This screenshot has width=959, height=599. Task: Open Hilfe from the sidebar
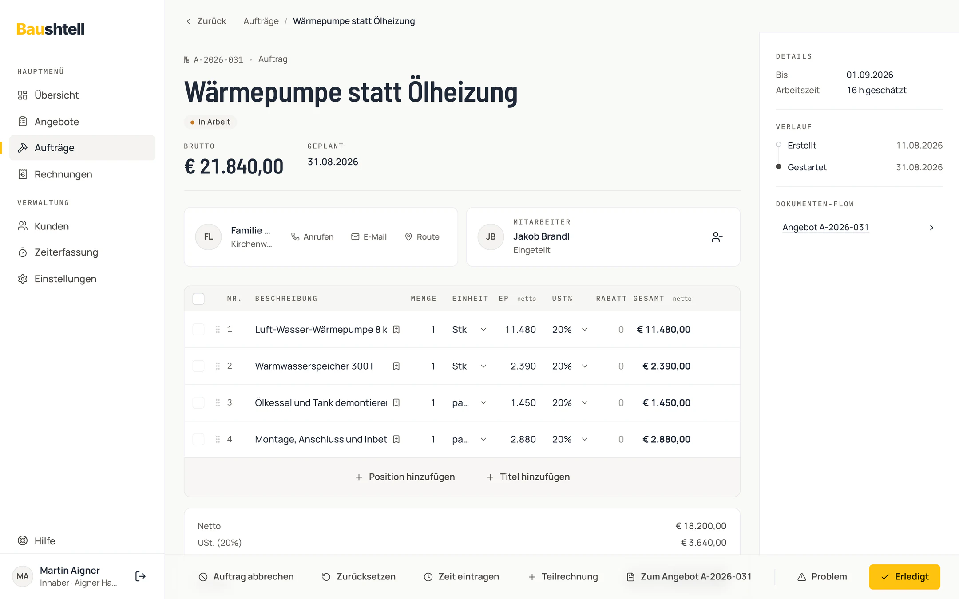point(82,541)
